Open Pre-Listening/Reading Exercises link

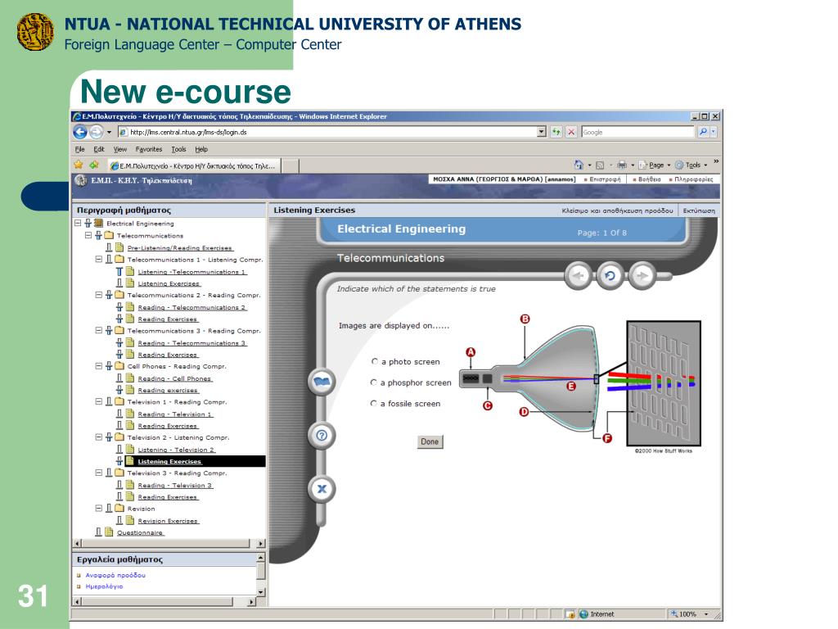[x=179, y=247]
